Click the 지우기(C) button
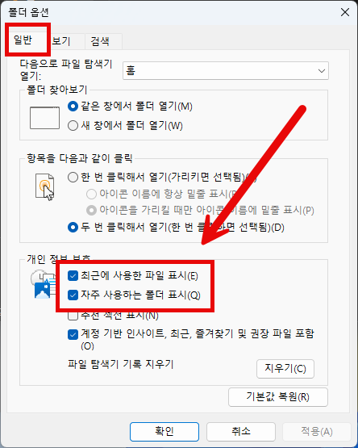This screenshot has width=358, height=448. pyautogui.click(x=285, y=369)
